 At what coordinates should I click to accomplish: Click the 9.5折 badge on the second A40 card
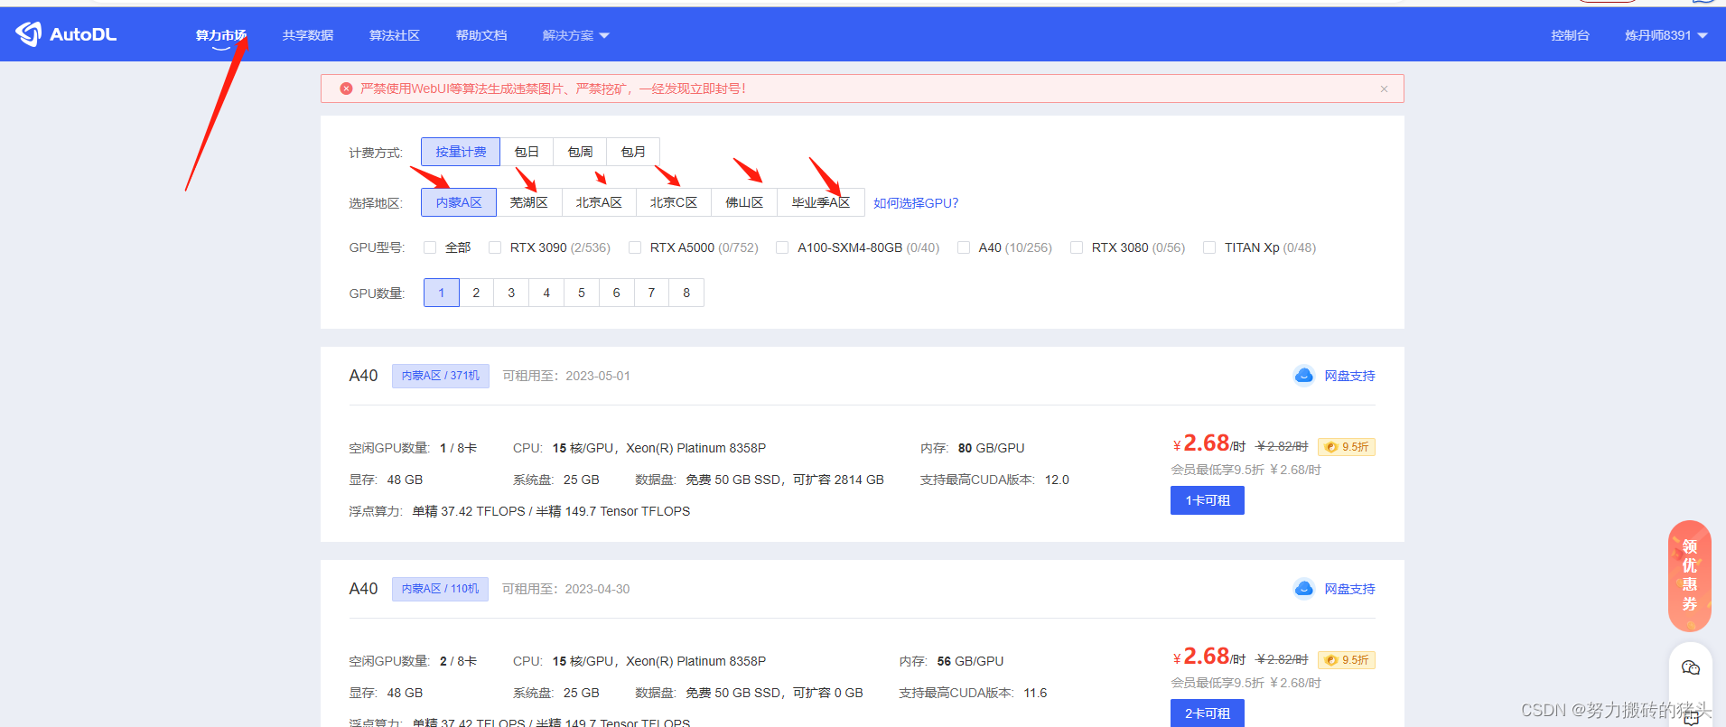1347,660
